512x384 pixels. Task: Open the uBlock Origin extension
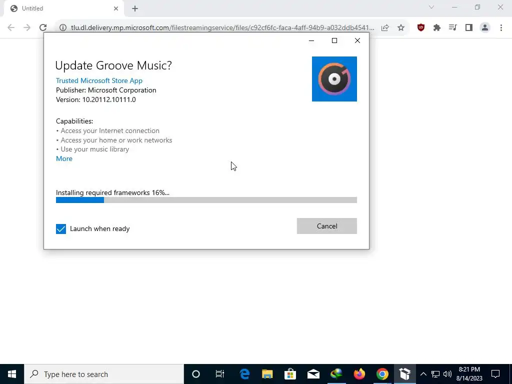pyautogui.click(x=421, y=28)
